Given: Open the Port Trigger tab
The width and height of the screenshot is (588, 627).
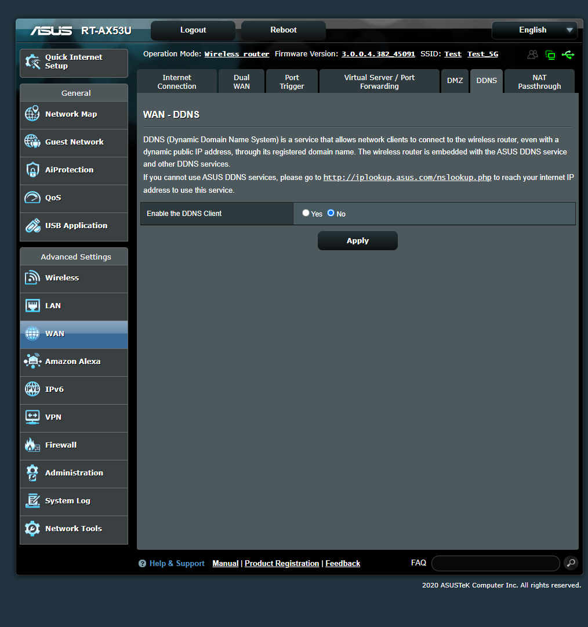Looking at the screenshot, I should pyautogui.click(x=292, y=82).
